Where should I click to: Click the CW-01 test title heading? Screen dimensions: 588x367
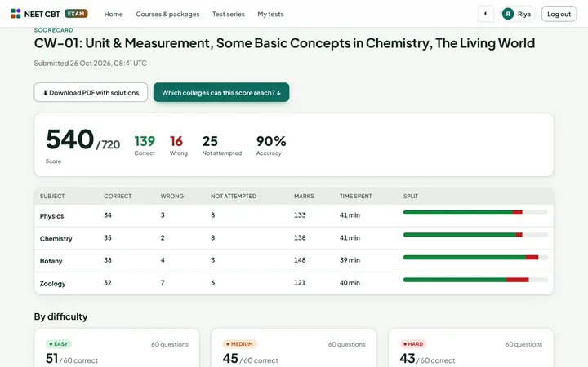tap(284, 43)
